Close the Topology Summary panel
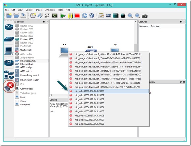 184,82
